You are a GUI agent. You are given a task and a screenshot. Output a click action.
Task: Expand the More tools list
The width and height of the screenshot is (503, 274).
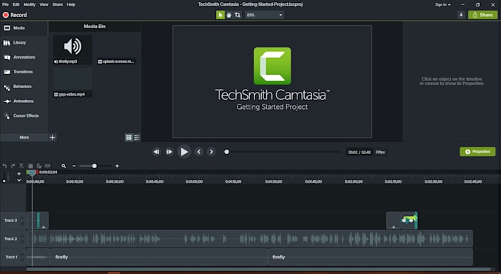[x=24, y=138]
